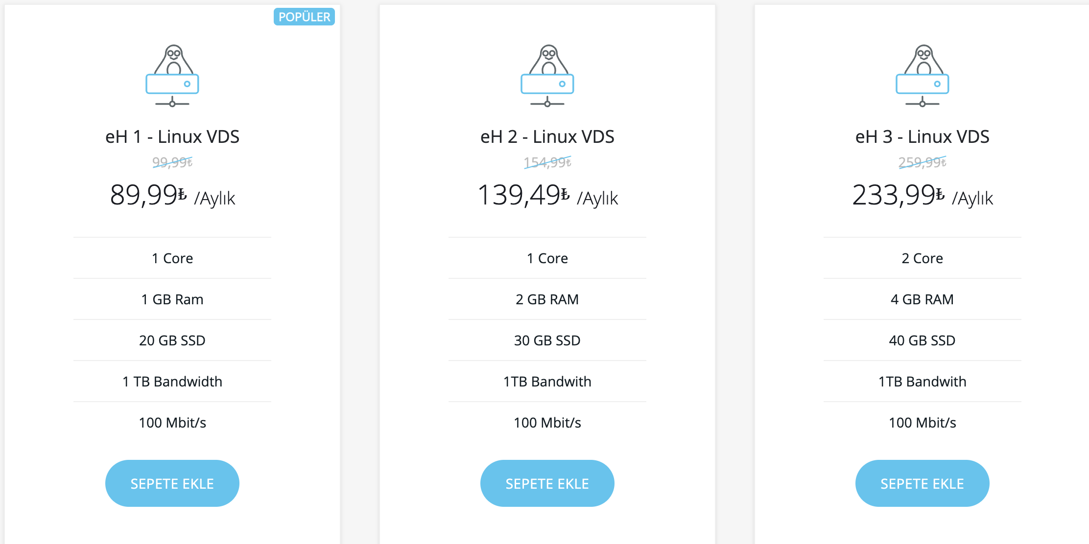
Task: Add eH 2 Linux VDS to cart
Action: click(x=547, y=483)
